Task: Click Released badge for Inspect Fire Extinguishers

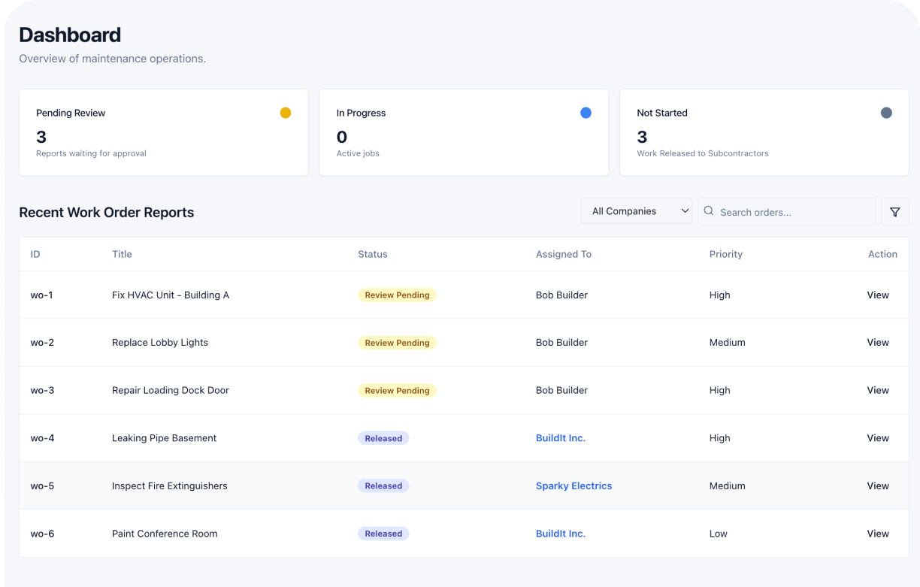Action: (383, 486)
